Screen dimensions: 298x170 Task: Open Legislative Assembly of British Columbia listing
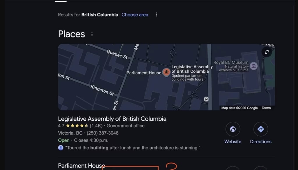click(x=112, y=119)
